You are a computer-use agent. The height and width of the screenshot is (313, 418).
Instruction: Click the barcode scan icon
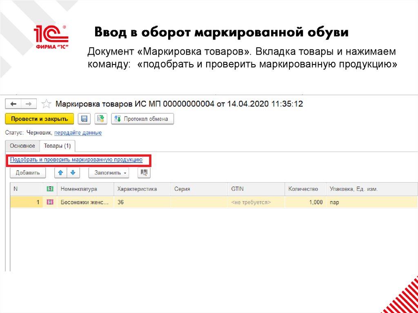[144, 173]
